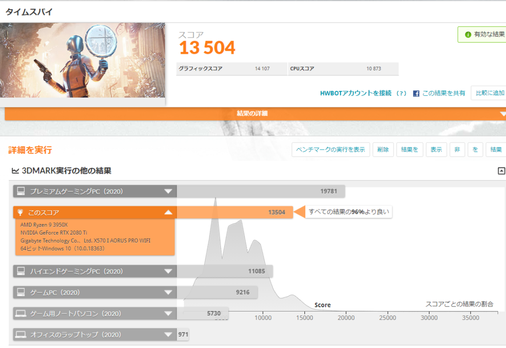The height and width of the screenshot is (348, 506).
Task: Expand ゲーム用ノートパソコン (2020) dropdown arrow
Action: (168, 313)
